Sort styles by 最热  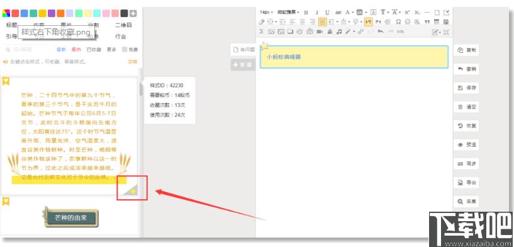(76, 50)
